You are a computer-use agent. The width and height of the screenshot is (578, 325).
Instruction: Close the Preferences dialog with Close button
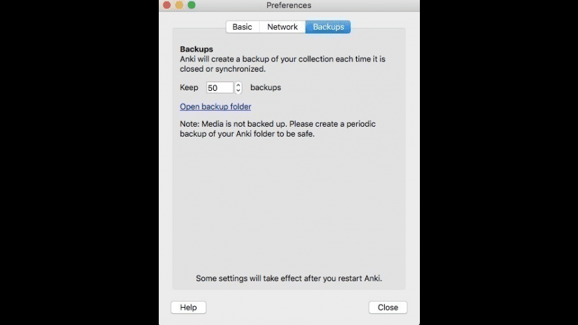point(388,307)
